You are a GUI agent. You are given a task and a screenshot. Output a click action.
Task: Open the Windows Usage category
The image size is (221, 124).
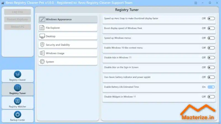68,53
